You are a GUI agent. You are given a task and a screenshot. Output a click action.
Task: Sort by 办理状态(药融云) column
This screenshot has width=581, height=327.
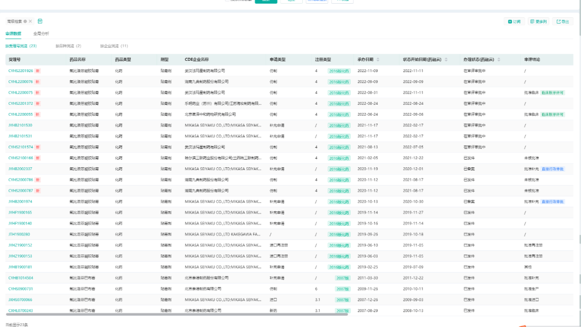(x=498, y=59)
